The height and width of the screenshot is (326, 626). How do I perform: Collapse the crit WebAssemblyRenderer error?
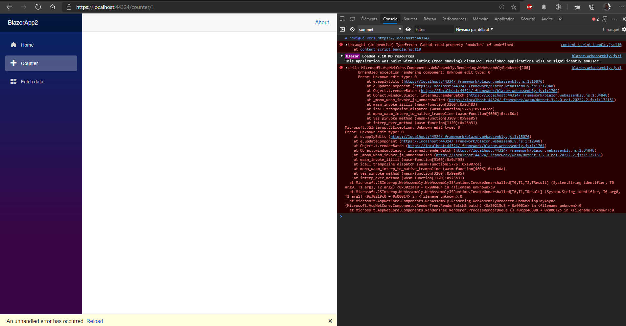[x=346, y=68]
